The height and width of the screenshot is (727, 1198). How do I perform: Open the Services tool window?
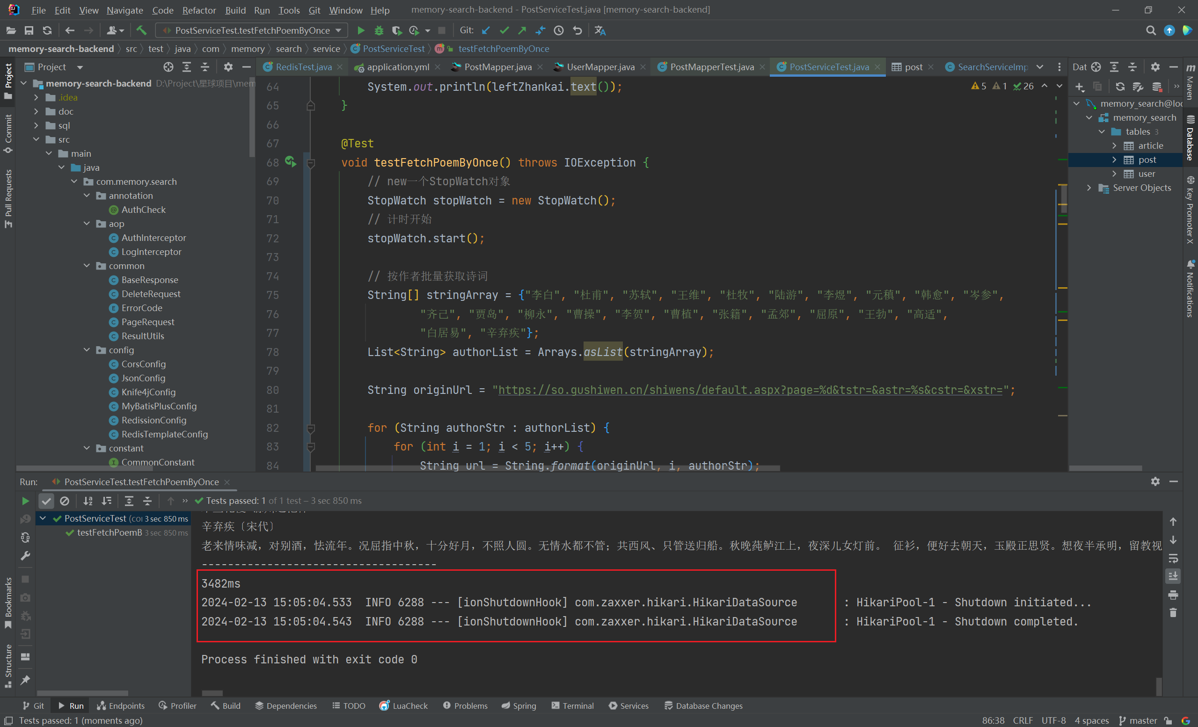[x=628, y=705]
